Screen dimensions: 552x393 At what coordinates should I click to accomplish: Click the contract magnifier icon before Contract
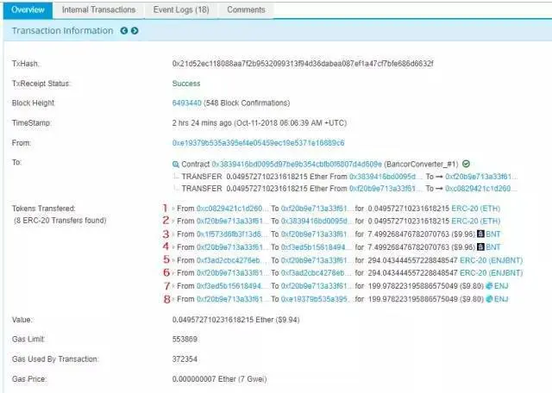[x=176, y=165]
